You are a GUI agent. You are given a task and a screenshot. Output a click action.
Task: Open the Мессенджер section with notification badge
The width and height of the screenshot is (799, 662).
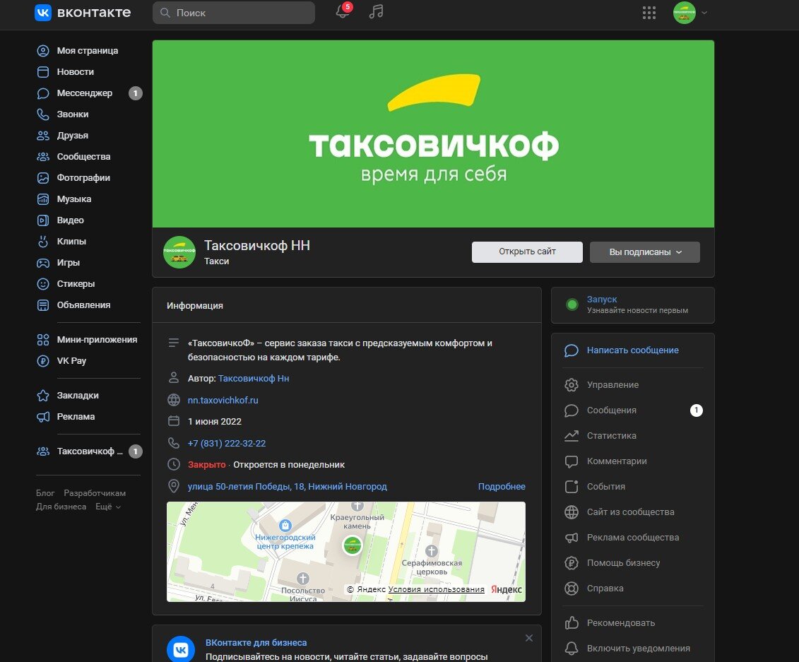click(x=85, y=93)
